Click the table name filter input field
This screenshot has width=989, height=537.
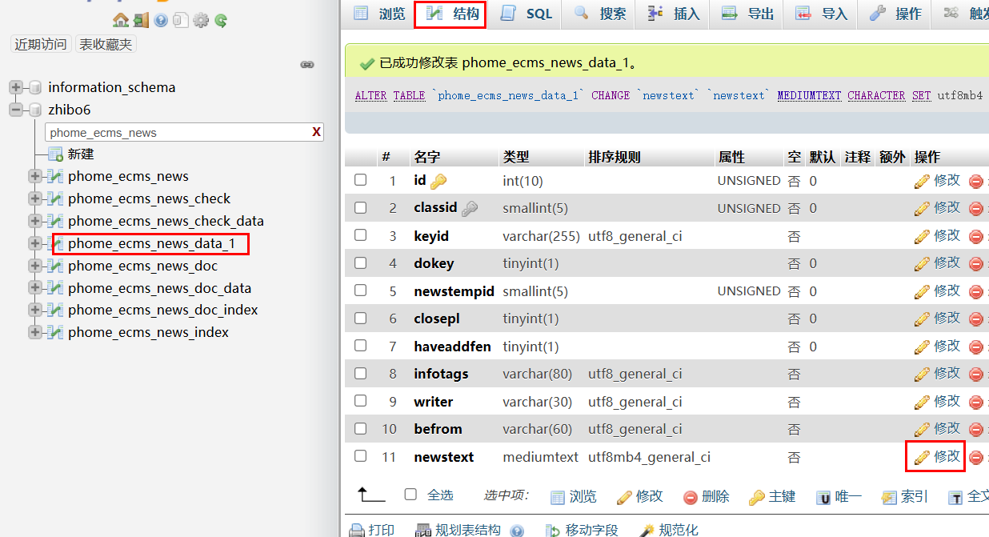click(178, 132)
